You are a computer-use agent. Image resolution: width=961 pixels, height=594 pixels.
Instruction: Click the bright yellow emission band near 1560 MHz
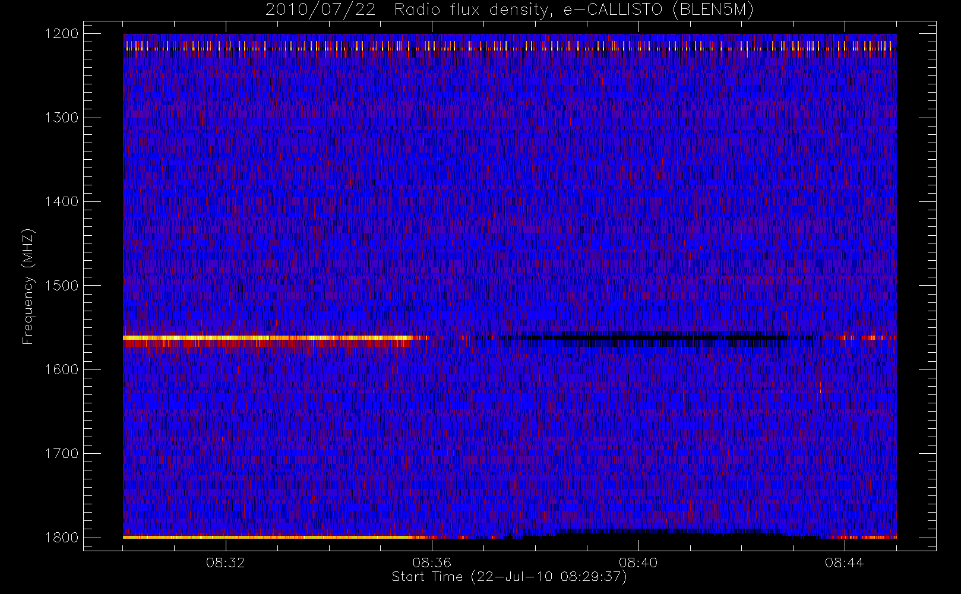(x=267, y=337)
